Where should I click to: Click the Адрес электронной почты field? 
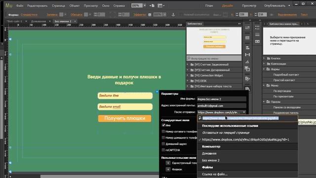point(222,106)
